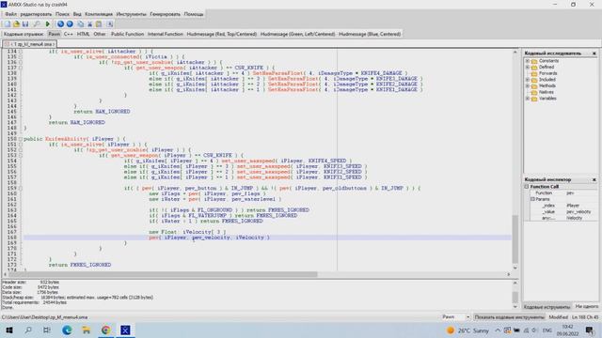Insert Hudmessage (Green, Left/Centered) snippet
The height and width of the screenshot is (338, 602).
[x=297, y=34]
